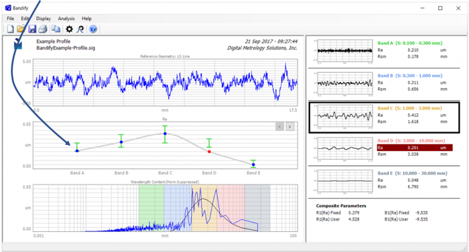Screen dimensions: 469x252
Task: Click the Band A title text
Action: (x=410, y=43)
